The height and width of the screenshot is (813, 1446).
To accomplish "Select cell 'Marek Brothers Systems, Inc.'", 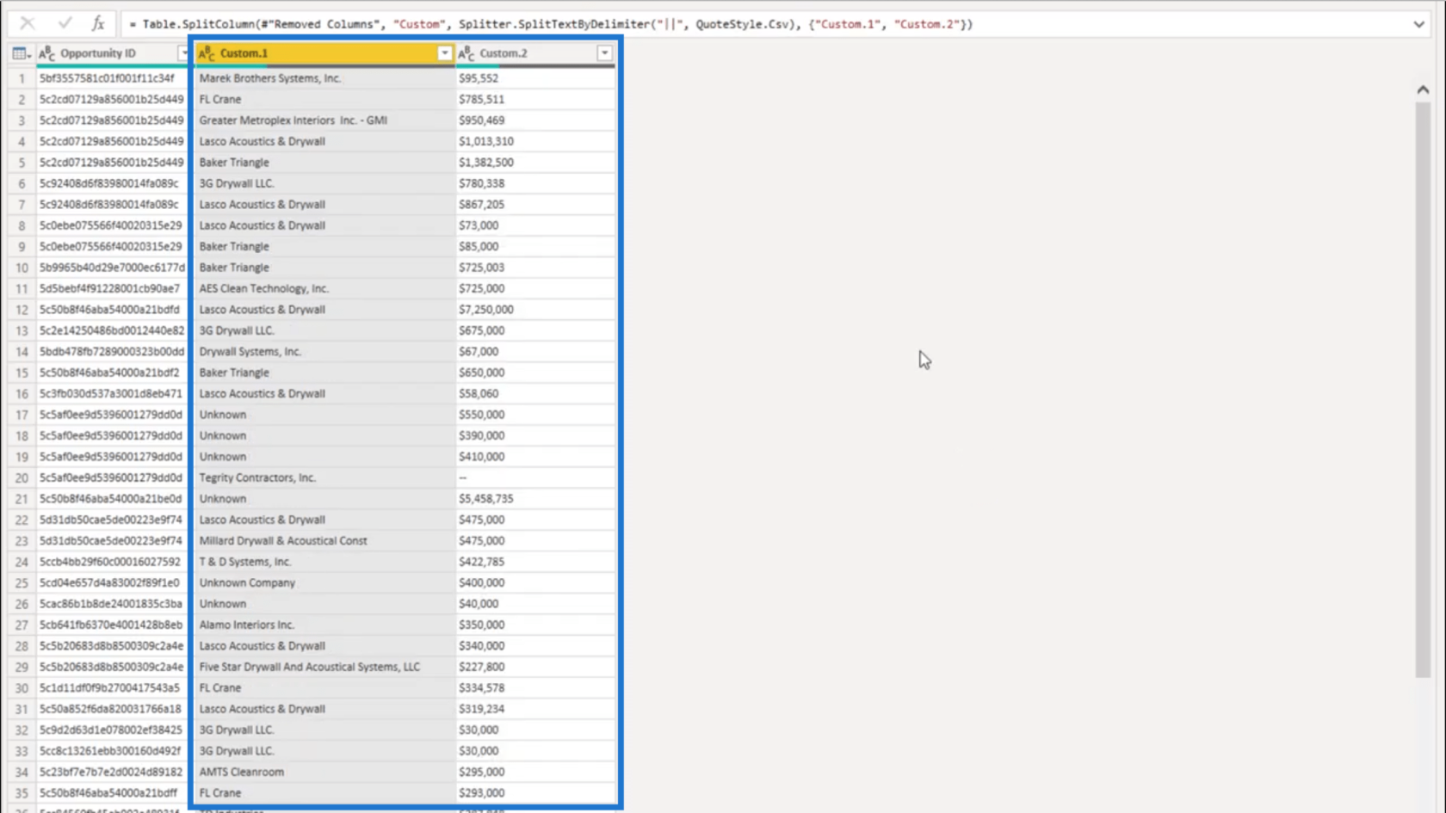I will coord(324,78).
